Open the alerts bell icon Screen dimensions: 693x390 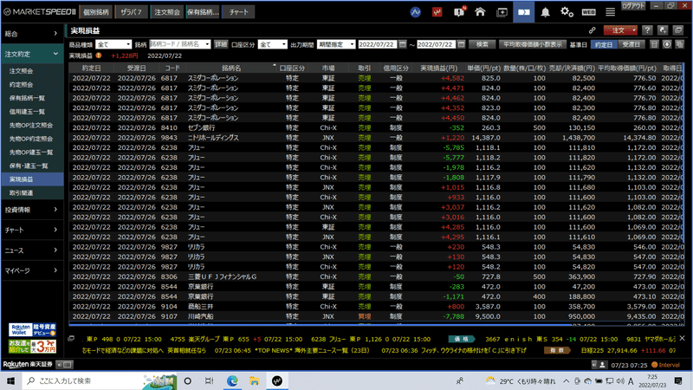tap(546, 12)
